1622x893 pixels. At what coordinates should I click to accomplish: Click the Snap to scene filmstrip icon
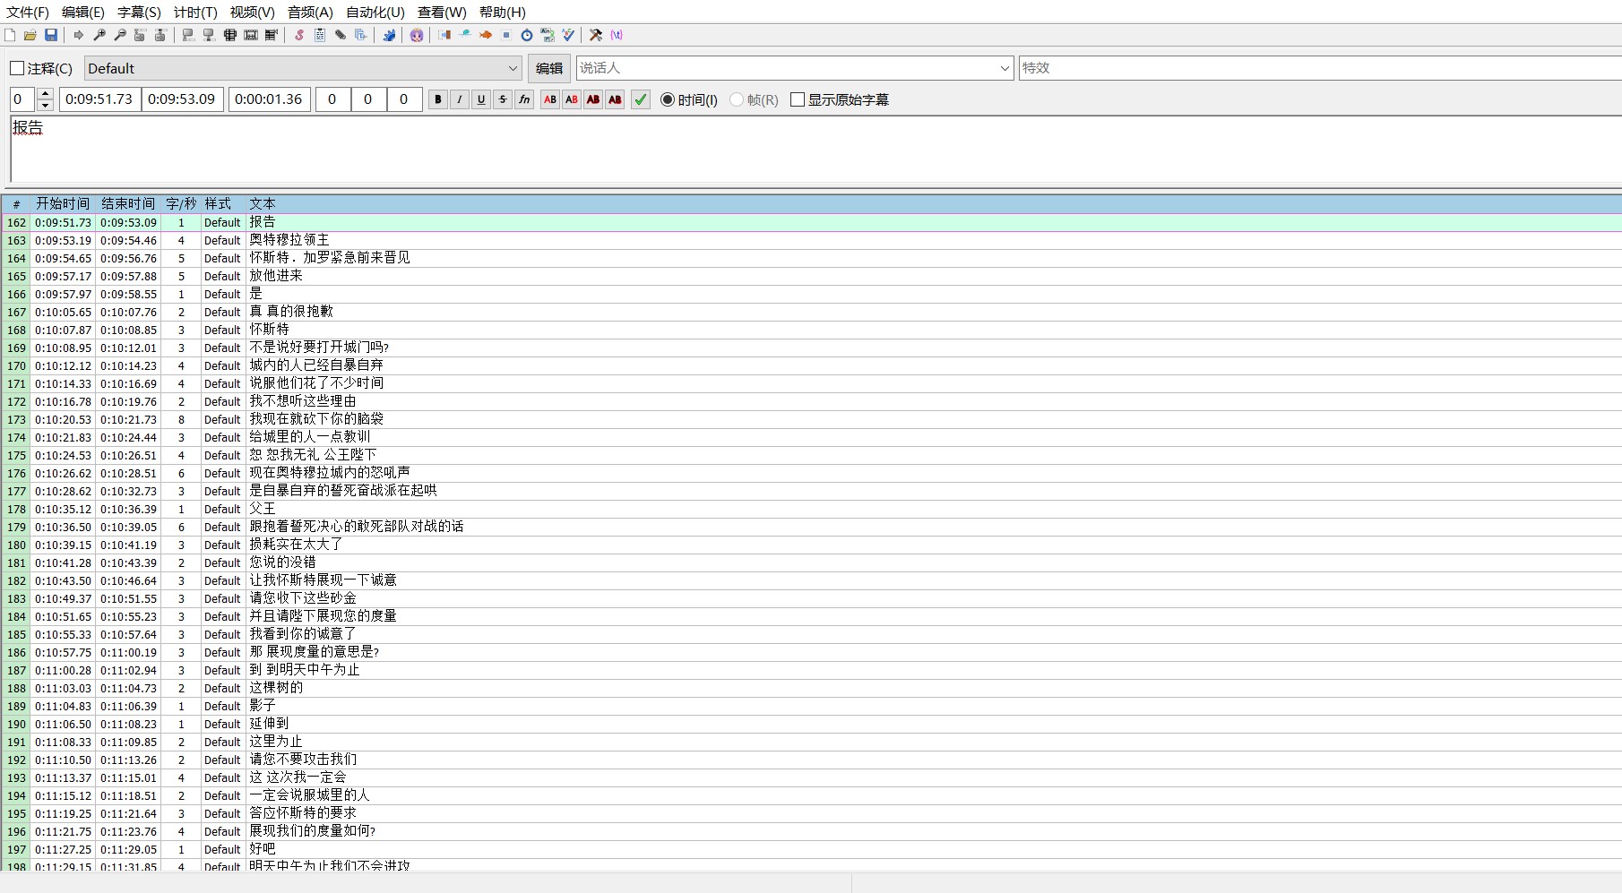(251, 35)
